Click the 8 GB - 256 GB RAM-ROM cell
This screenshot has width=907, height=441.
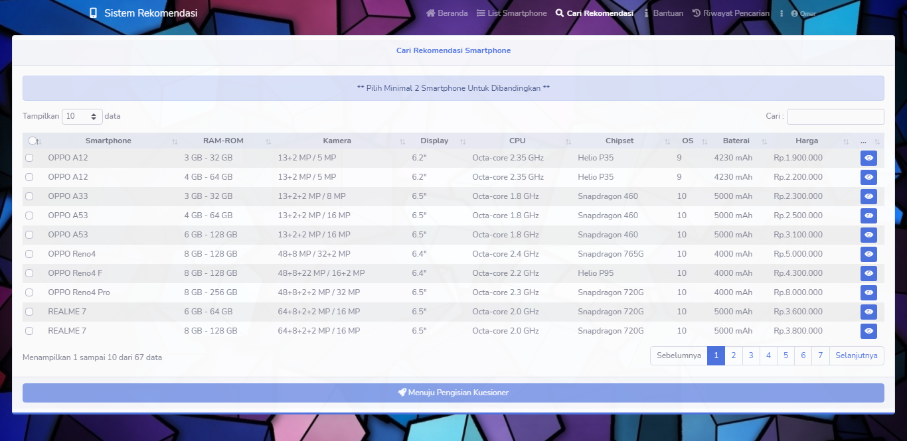click(210, 292)
